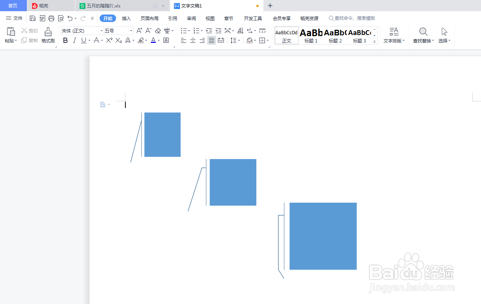481x304 pixels.
Task: Apply distributed alignment
Action: pyautogui.click(x=221, y=40)
